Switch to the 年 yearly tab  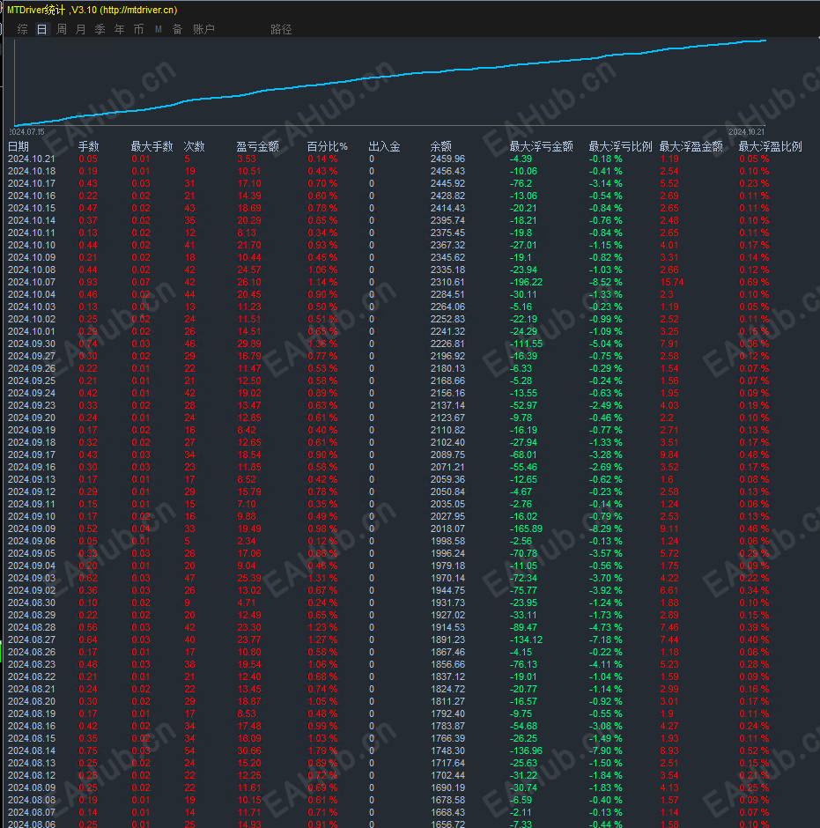119,30
